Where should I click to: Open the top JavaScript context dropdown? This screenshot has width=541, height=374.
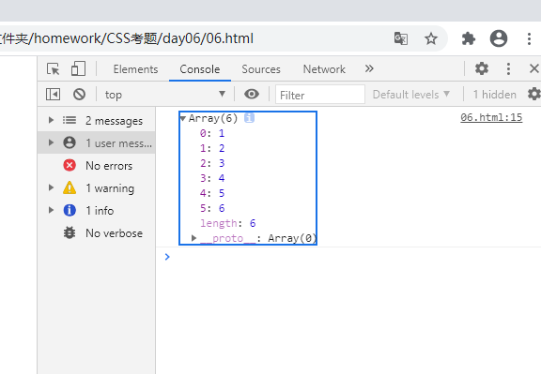click(x=165, y=95)
